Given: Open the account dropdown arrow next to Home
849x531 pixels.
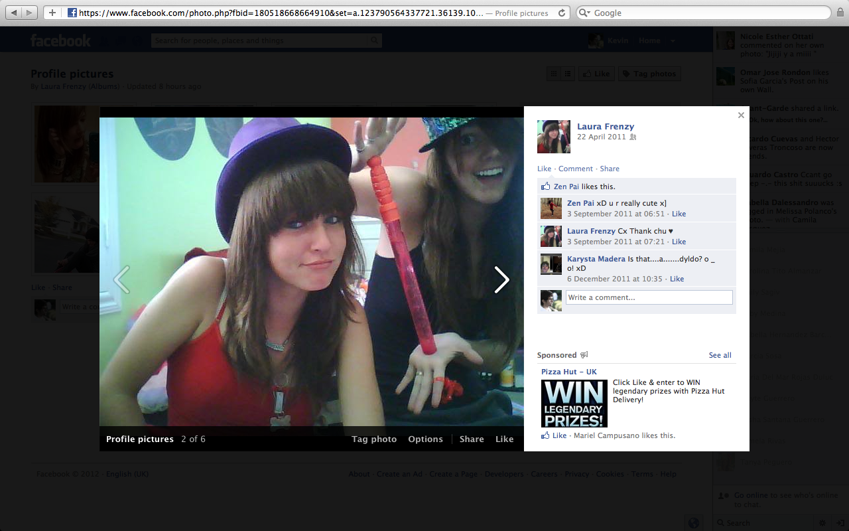Looking at the screenshot, I should [x=673, y=40].
